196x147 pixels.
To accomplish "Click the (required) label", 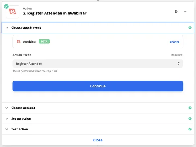I will (177, 55).
